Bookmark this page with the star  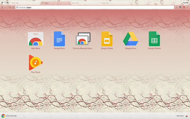(176, 7)
